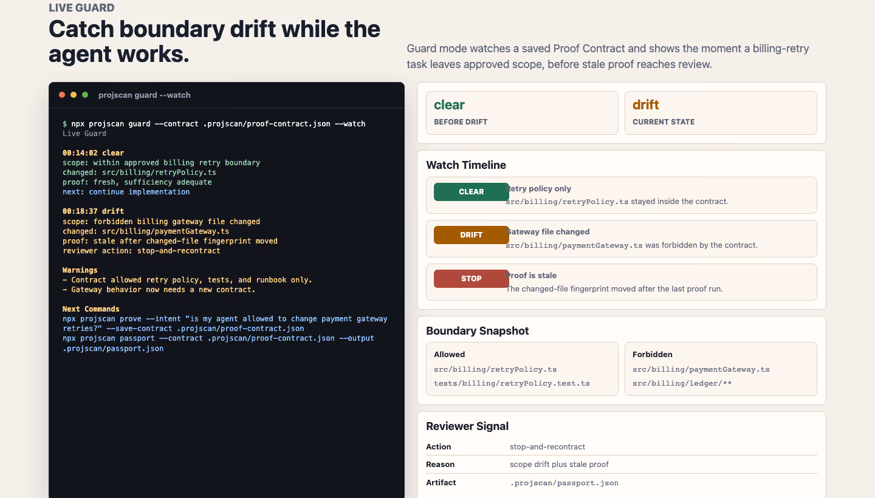
Task: Select the 'clear' BEFORE DRIFT card
Action: 522,113
